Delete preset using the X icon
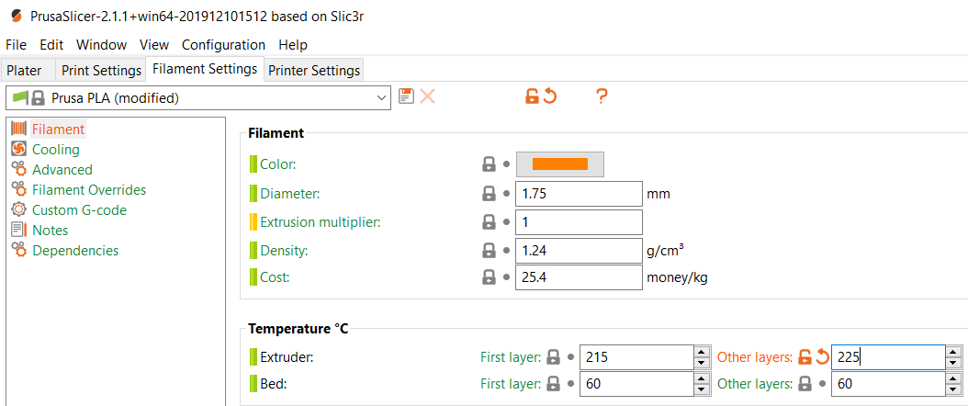This screenshot has width=968, height=406. tap(427, 96)
